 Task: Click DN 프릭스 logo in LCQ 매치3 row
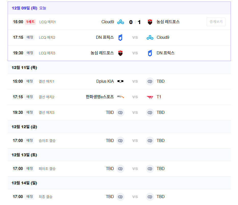[150, 53]
